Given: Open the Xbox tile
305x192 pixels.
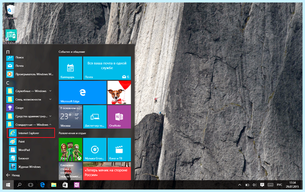Looking at the screenshot, I should [x=71, y=149].
